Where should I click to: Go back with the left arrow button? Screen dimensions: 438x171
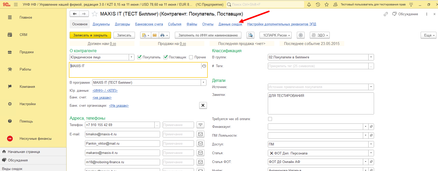(75, 14)
